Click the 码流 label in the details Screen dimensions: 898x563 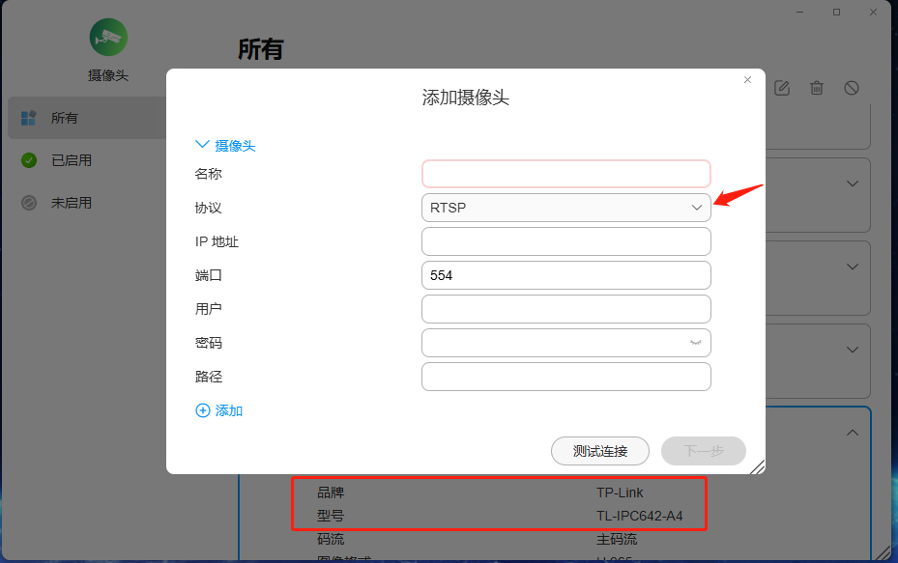tap(331, 539)
